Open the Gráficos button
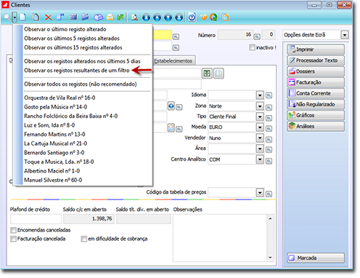The image size is (360, 278). tap(316, 115)
